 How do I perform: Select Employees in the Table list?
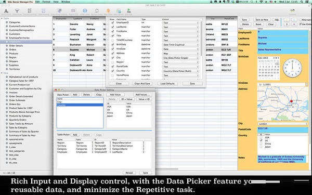click(x=26, y=42)
